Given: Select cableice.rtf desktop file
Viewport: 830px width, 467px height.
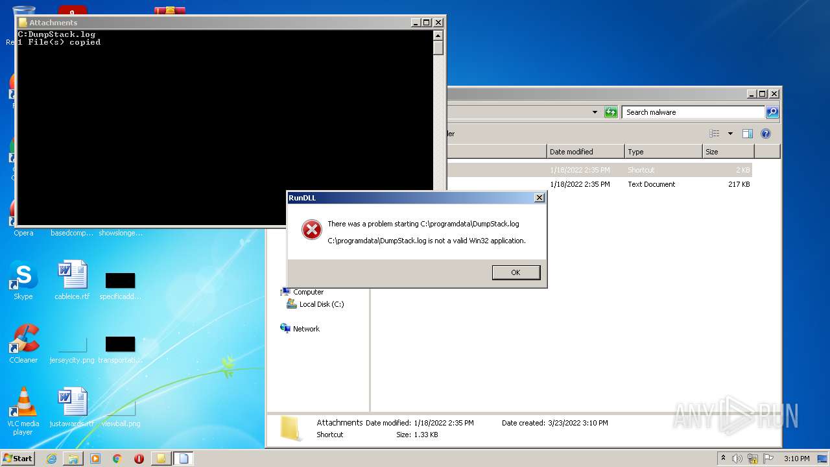Looking at the screenshot, I should tap(72, 280).
